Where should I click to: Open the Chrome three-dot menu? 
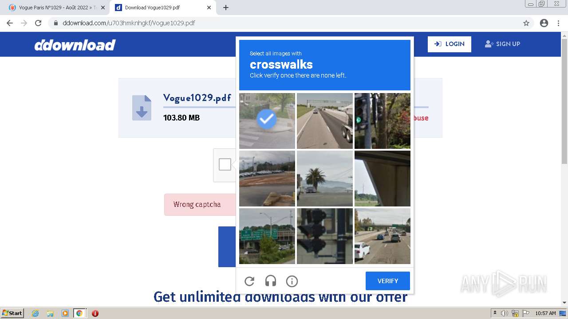point(558,23)
